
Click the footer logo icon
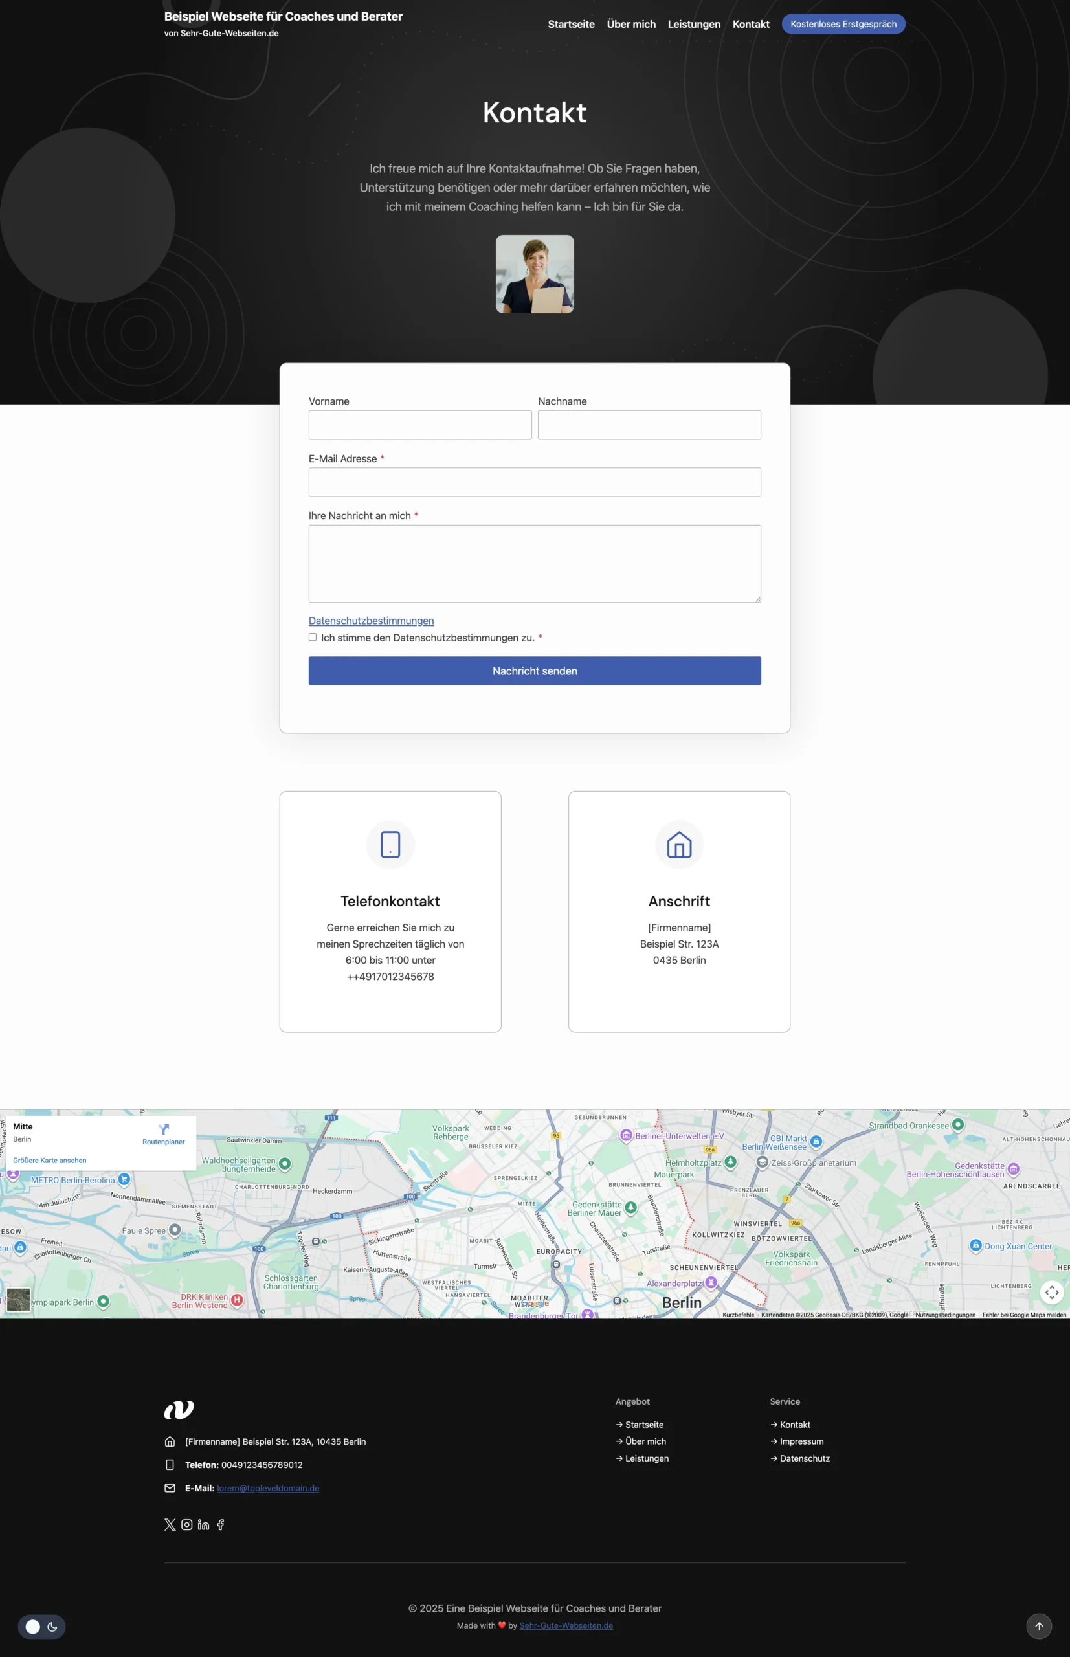pyautogui.click(x=179, y=1409)
